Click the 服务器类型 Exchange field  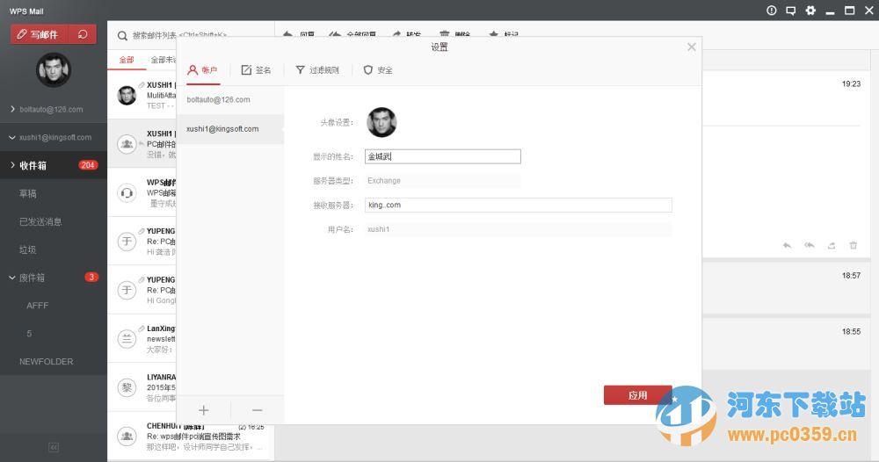[x=443, y=180]
